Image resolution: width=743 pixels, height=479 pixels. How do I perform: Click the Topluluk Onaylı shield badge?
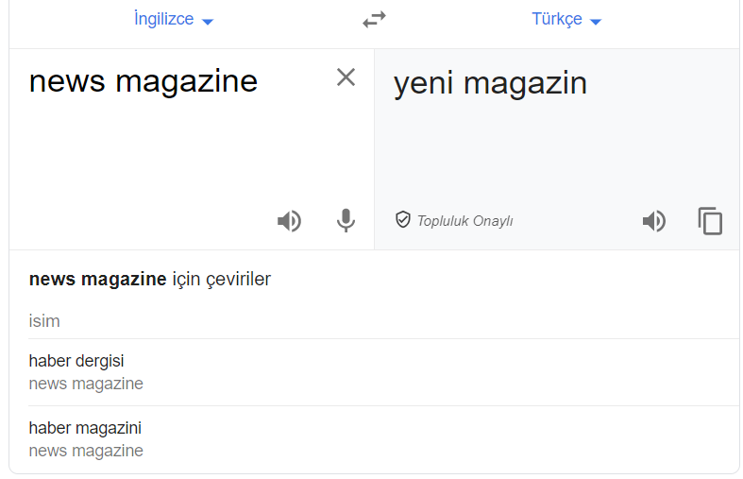click(x=403, y=219)
